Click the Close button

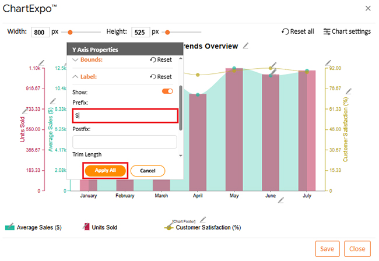(357, 249)
